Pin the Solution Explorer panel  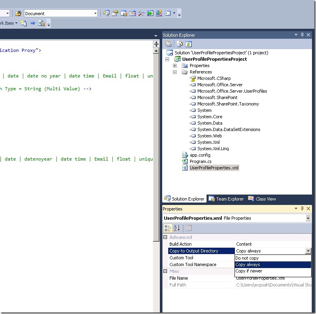[302, 35]
